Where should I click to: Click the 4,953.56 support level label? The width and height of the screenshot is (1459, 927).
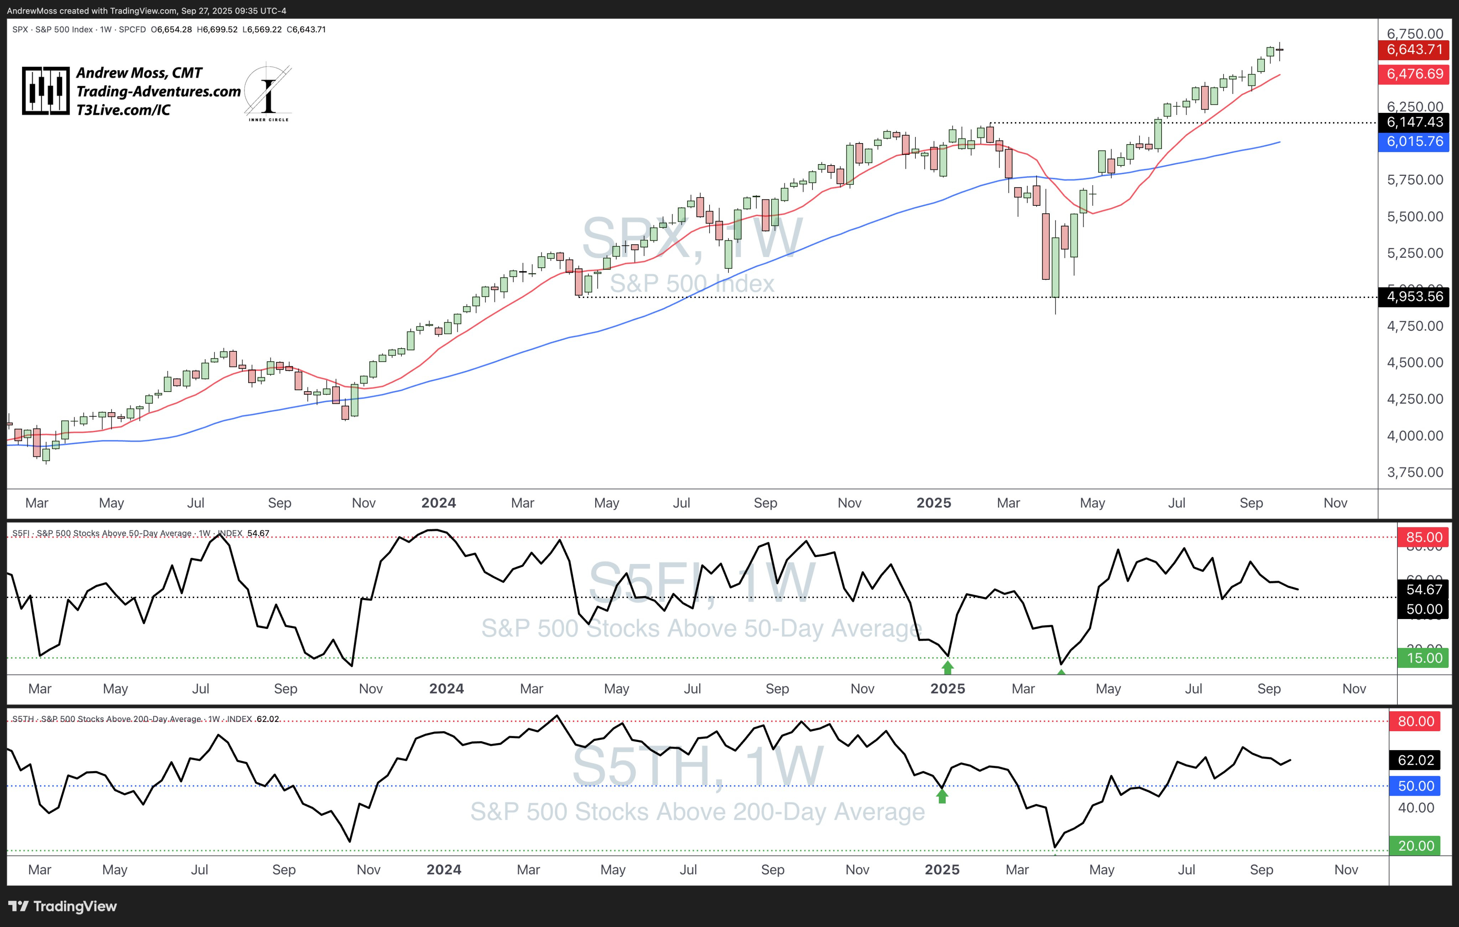[1414, 297]
